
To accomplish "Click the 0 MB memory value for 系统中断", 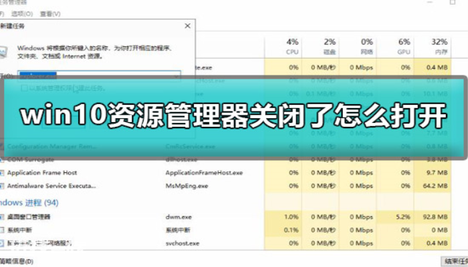I will click(x=439, y=230).
